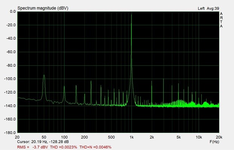Click the 5 kHz harmonic peak

(x=179, y=83)
